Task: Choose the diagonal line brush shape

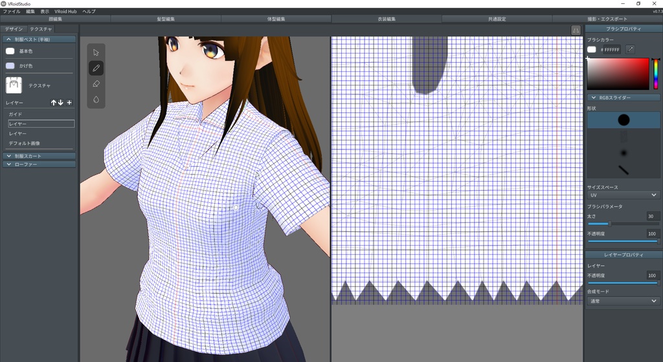Action: 624,169
